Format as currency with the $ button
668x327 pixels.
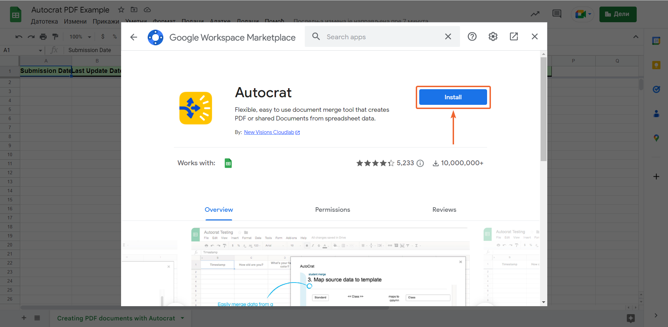(x=103, y=37)
